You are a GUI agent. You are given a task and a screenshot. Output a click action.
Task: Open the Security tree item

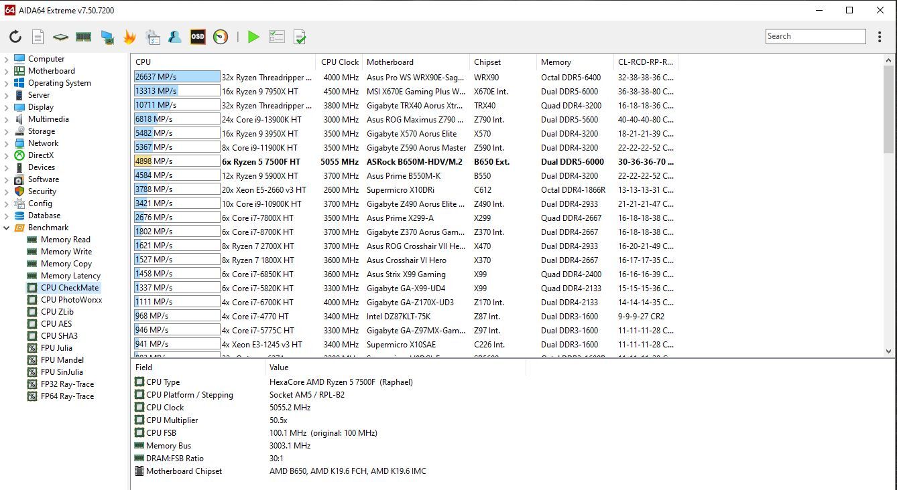[42, 191]
